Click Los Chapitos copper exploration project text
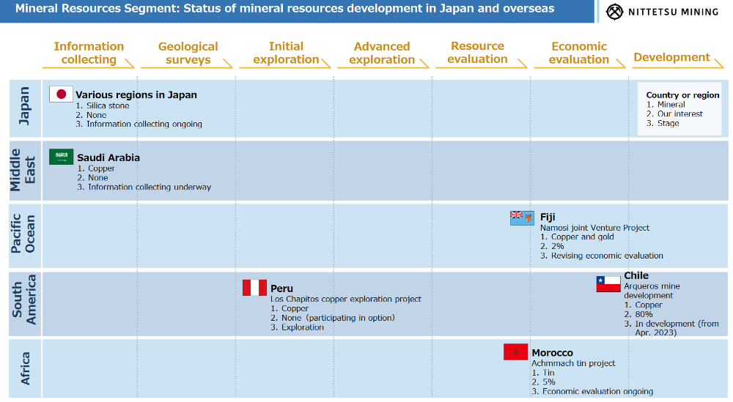The height and width of the screenshot is (402, 733). (x=346, y=299)
